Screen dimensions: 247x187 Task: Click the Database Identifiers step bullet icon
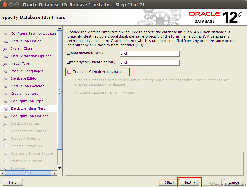[6, 109]
